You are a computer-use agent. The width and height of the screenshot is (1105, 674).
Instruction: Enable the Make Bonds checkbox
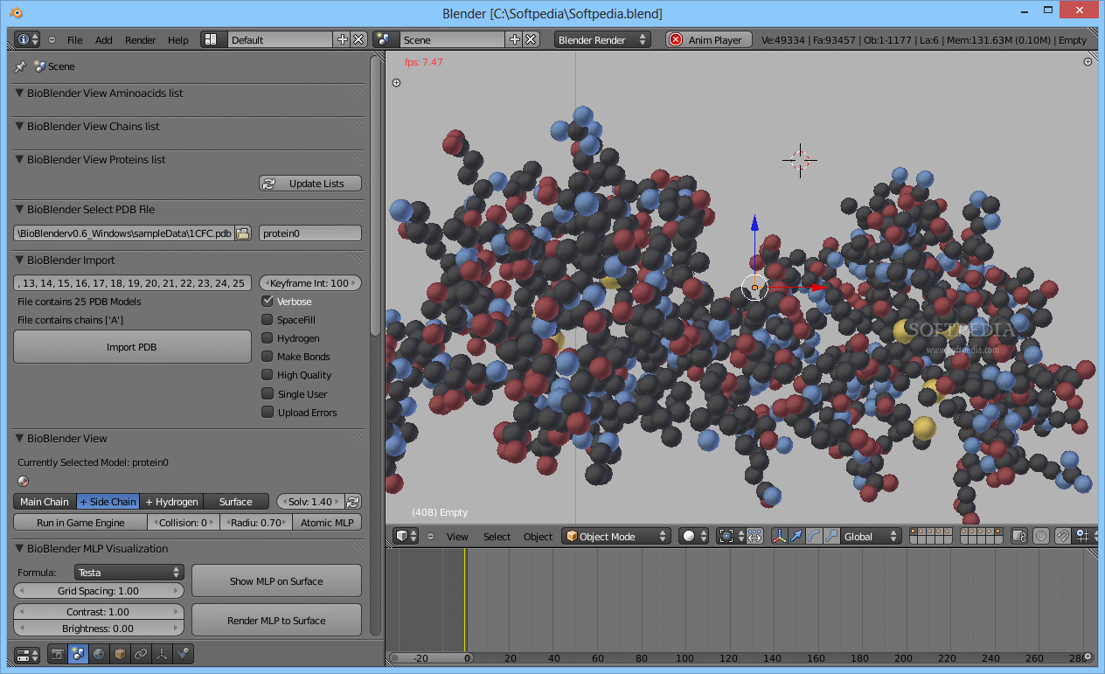pos(268,357)
